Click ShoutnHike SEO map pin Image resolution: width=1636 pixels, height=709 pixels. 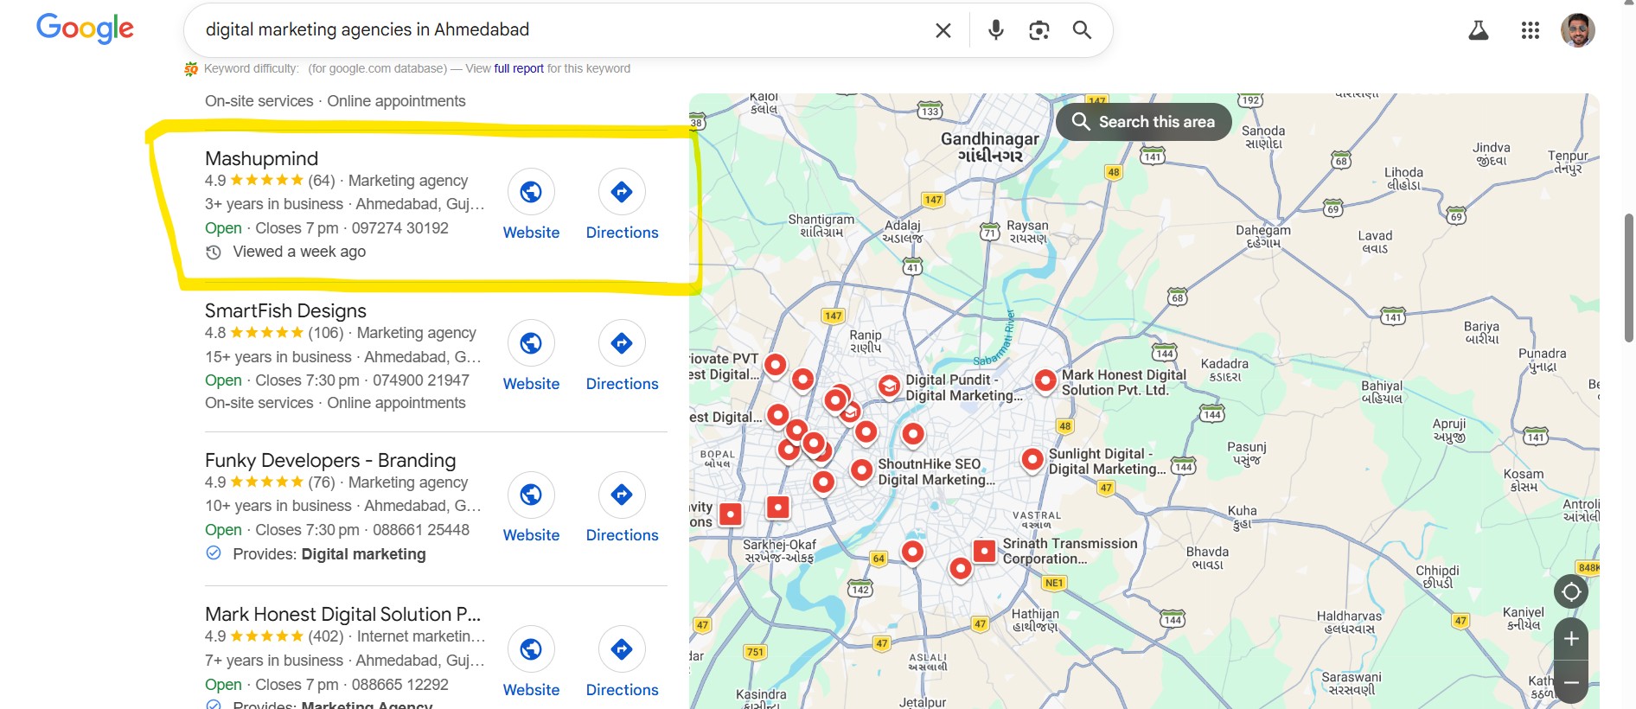coord(861,469)
